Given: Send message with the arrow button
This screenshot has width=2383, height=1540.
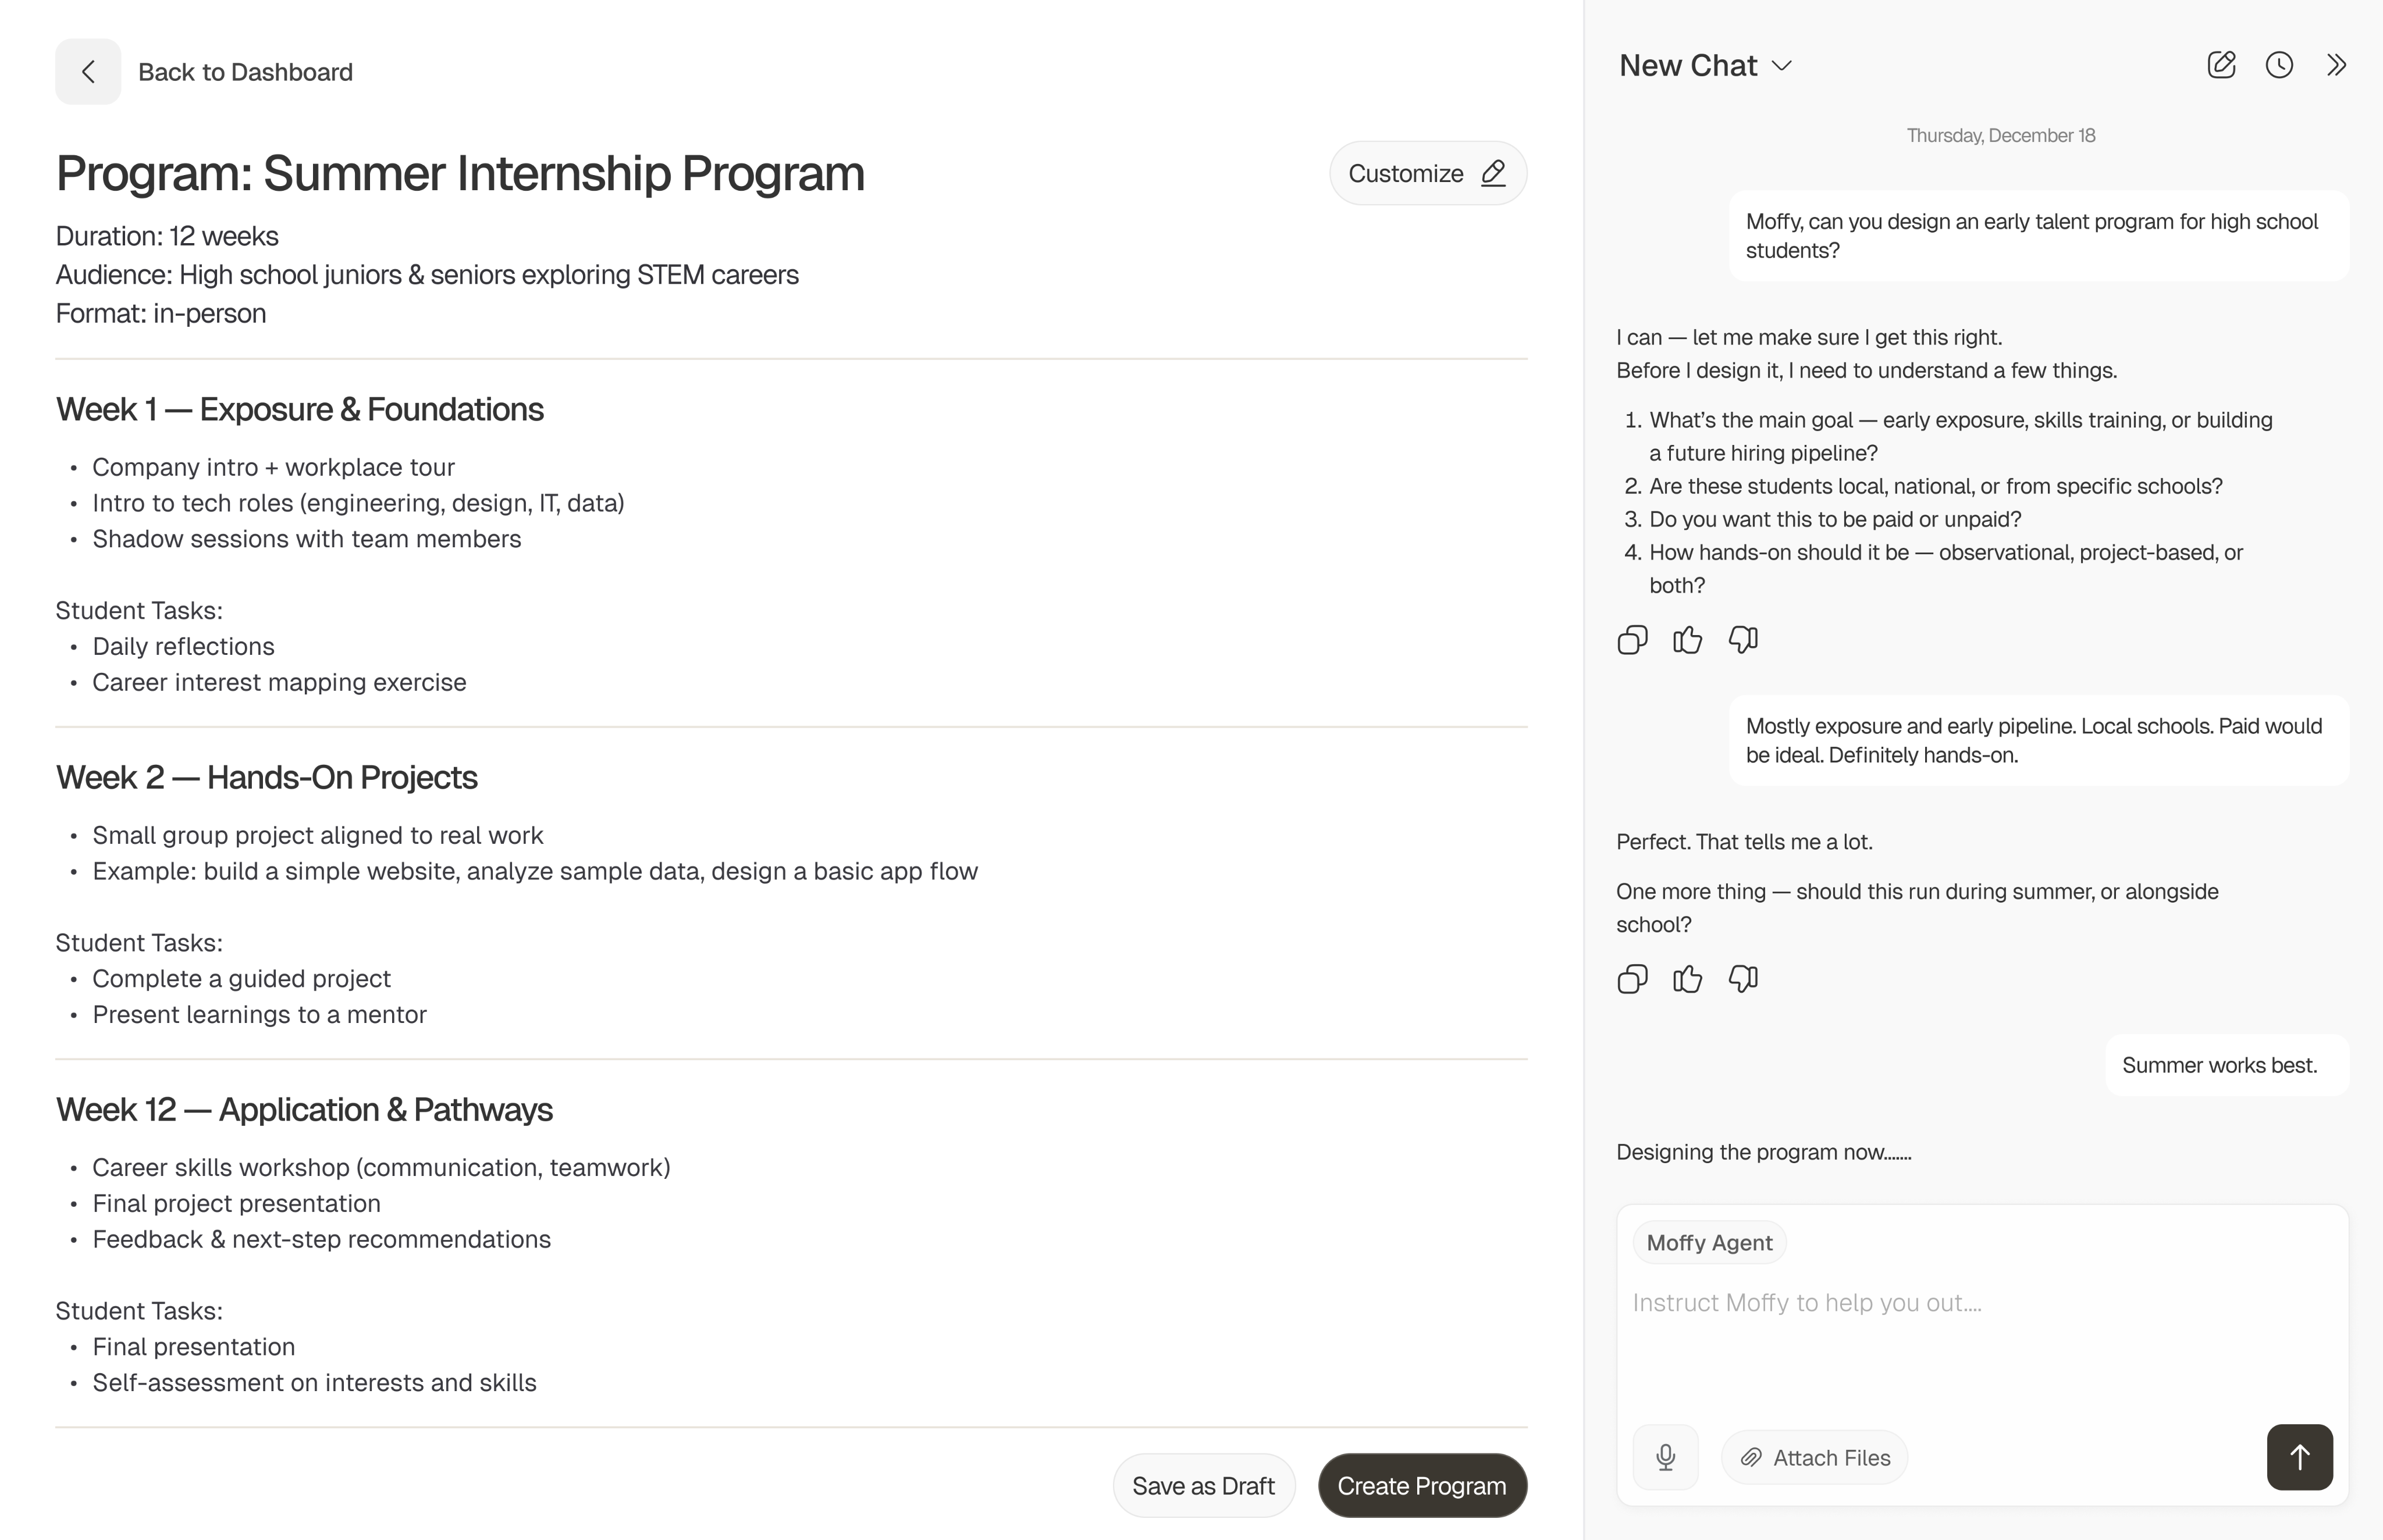Looking at the screenshot, I should 2299,1457.
